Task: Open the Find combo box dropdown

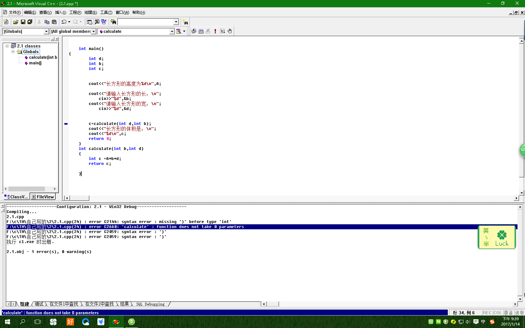Action: [x=176, y=22]
